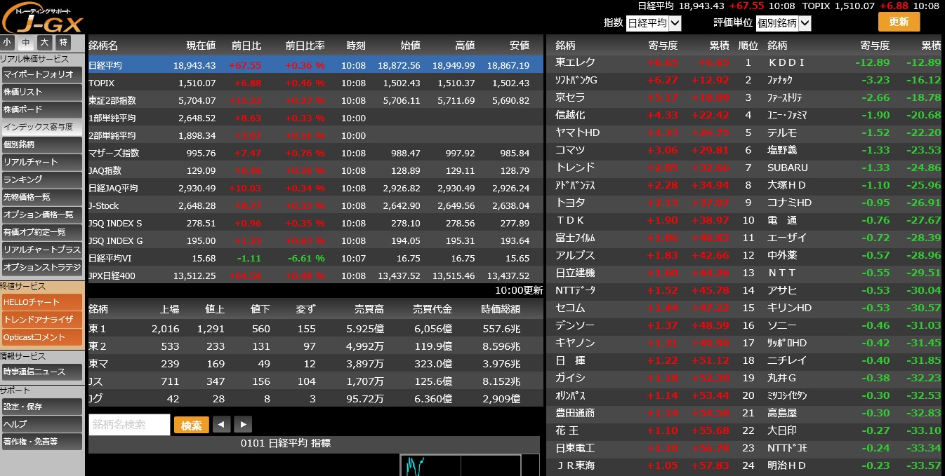Viewport: 945px width, 476px height.
Task: Select the 日経平均 row in index table
Action: [x=315, y=65]
